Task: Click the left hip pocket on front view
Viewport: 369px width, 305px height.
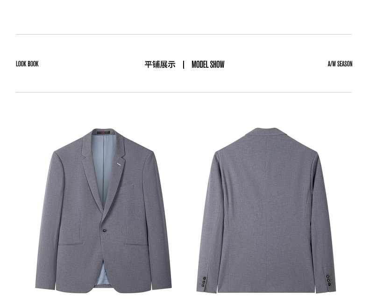Action: point(70,244)
